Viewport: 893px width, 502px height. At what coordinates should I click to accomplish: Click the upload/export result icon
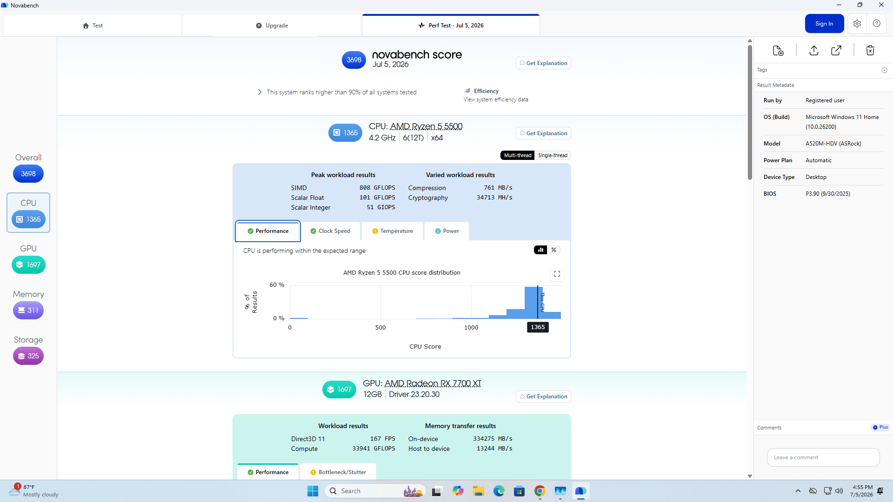click(x=814, y=51)
